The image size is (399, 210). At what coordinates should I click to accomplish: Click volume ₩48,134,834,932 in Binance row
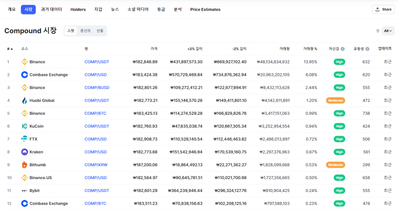[273, 62]
